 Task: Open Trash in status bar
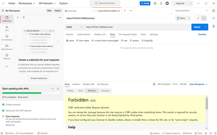[x=198, y=133]
